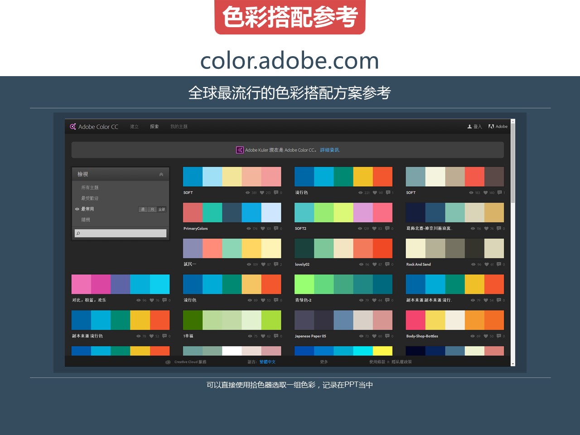This screenshot has width=580, height=435.
Task: Click the heart icon for Body-Shop-Bottles
Action: (486, 336)
